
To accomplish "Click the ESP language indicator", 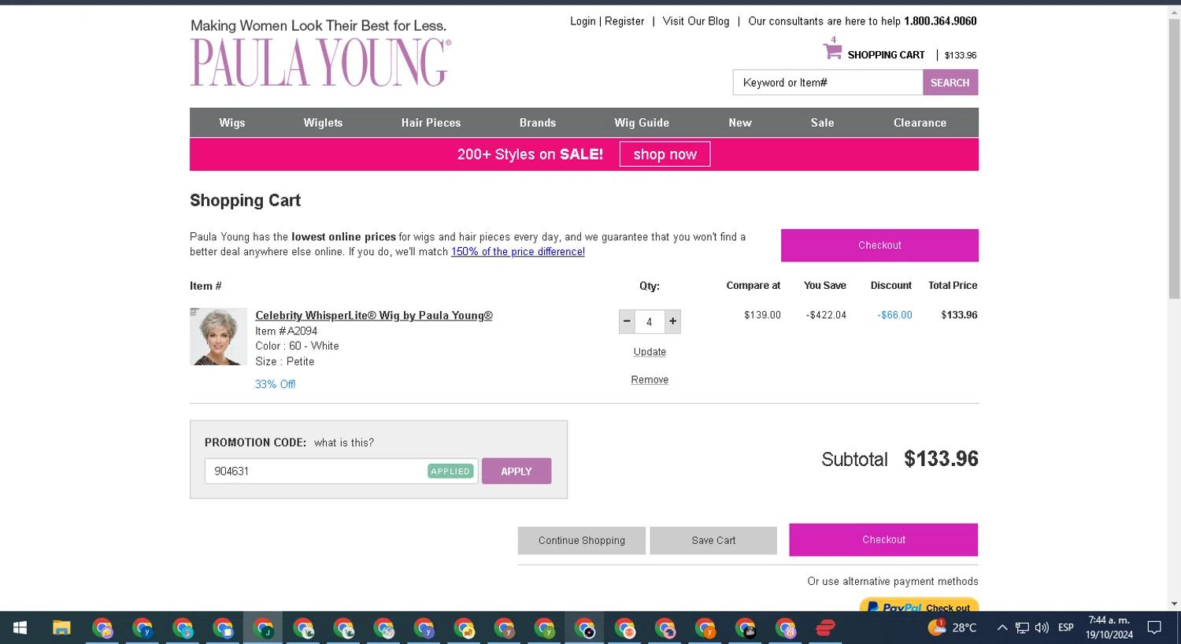I will coord(1065,627).
